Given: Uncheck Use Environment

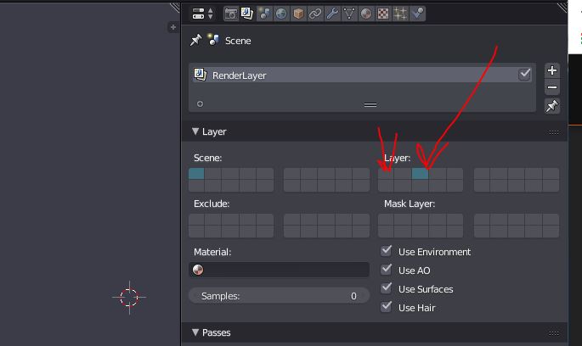Looking at the screenshot, I should point(386,251).
